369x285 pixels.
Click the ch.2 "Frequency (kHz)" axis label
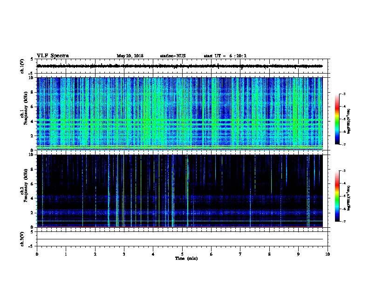coord(26,185)
